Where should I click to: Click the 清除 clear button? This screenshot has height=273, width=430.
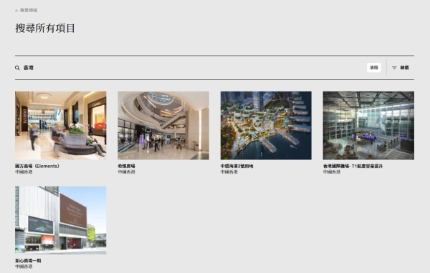[374, 68]
